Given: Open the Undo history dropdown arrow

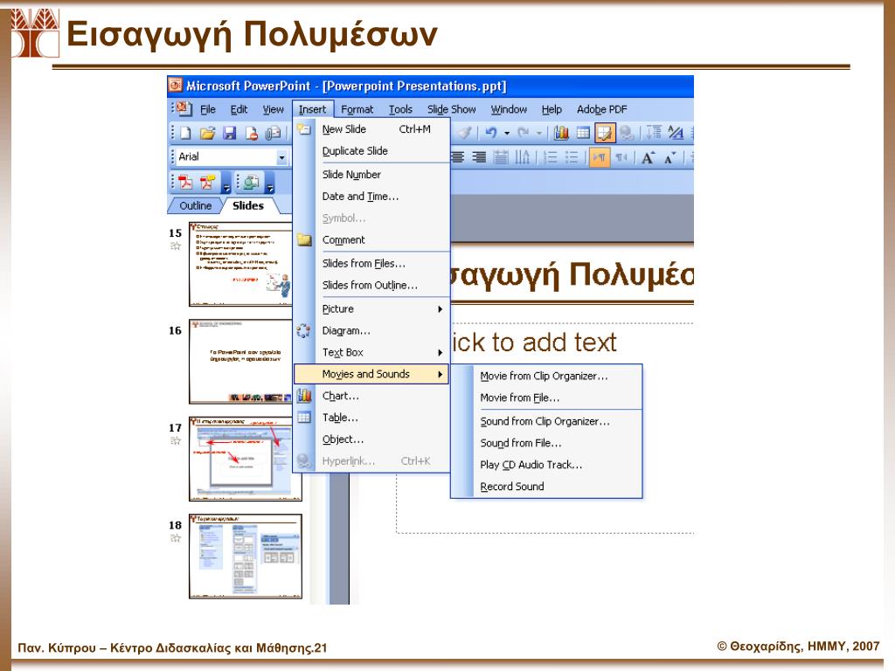Looking at the screenshot, I should pyautogui.click(x=506, y=134).
